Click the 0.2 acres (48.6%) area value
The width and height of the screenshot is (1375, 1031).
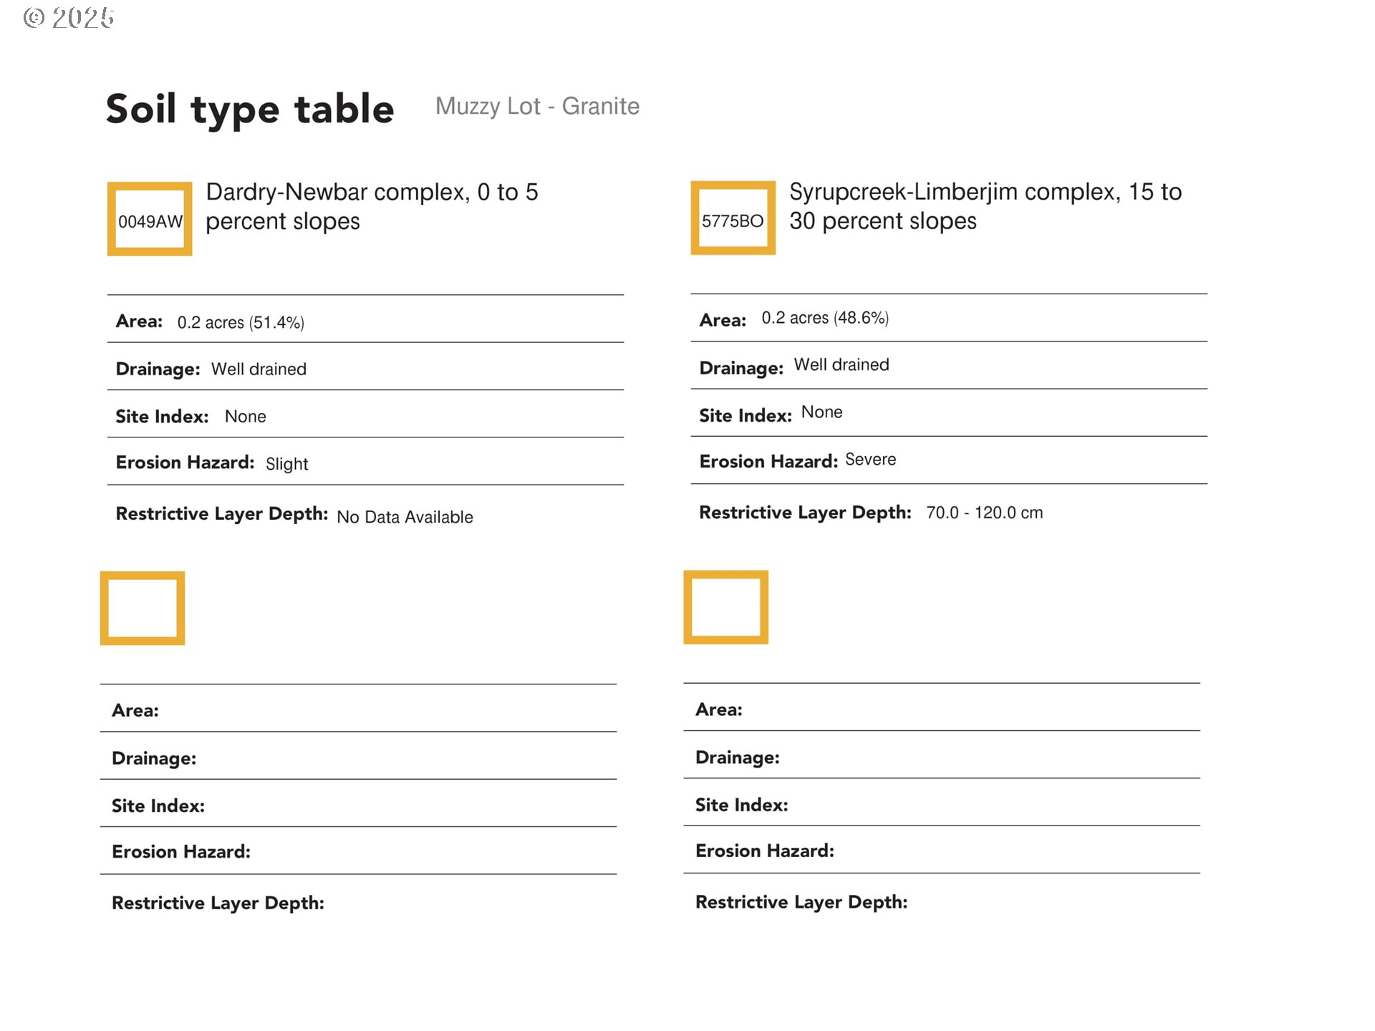pos(825,318)
